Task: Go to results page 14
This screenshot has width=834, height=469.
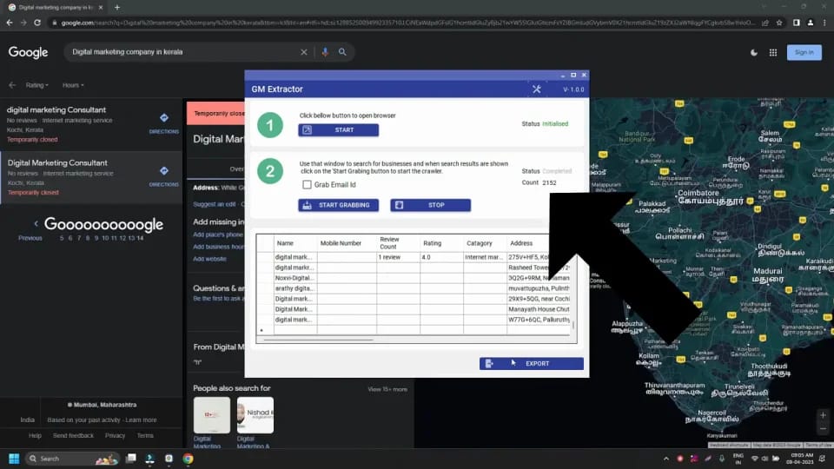Action: click(140, 238)
